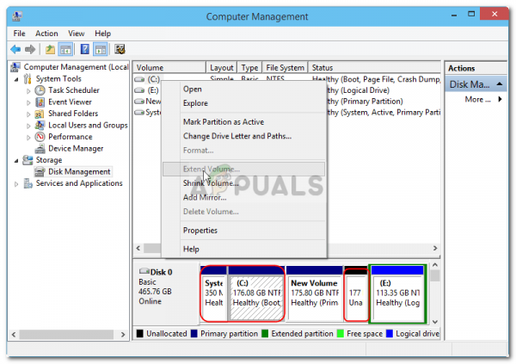Click the (C:) volume drive icon
Image resolution: width=516 pixels, height=364 pixels.
pyautogui.click(x=139, y=79)
